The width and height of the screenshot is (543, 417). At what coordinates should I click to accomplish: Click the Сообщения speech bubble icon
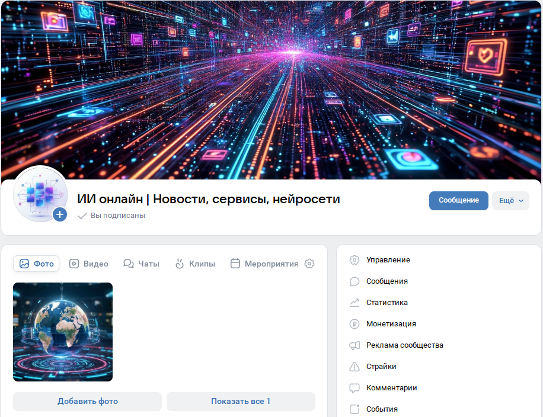354,281
